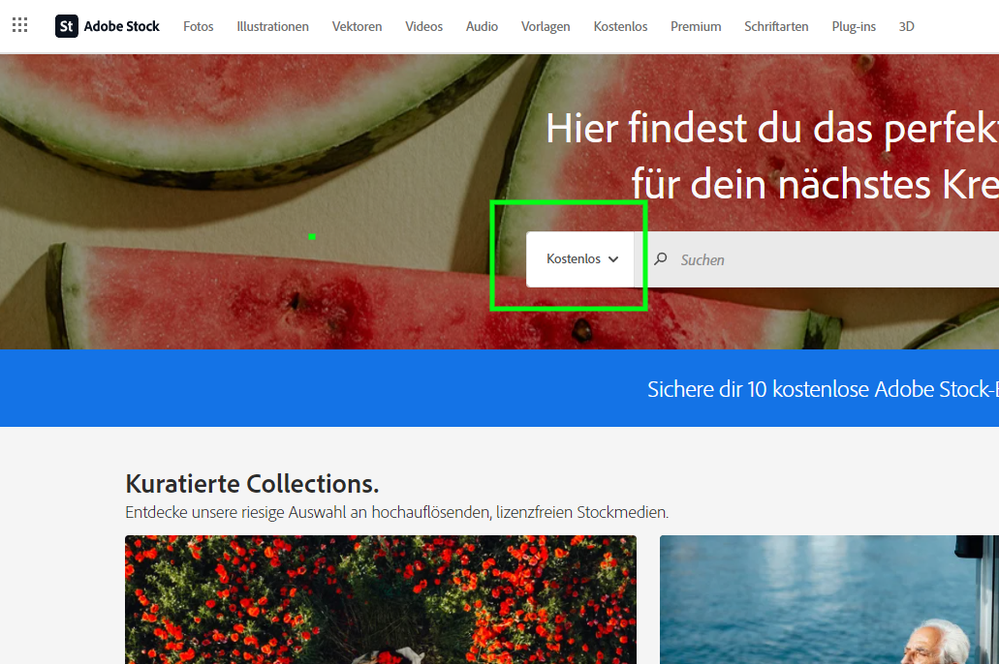Open the collection thumbnail with the white-haired man
This screenshot has width=999, height=664.
click(828, 599)
